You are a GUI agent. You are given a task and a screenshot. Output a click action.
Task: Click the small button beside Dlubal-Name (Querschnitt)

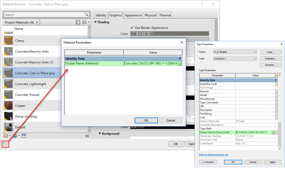tap(277, 132)
